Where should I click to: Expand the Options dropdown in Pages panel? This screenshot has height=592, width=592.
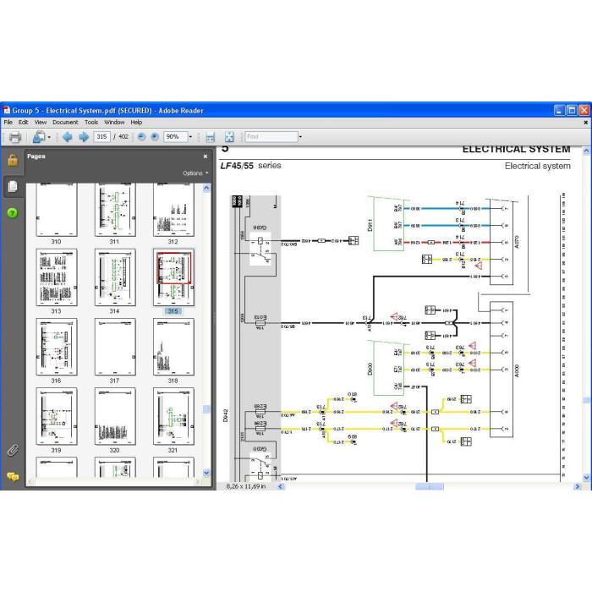195,173
